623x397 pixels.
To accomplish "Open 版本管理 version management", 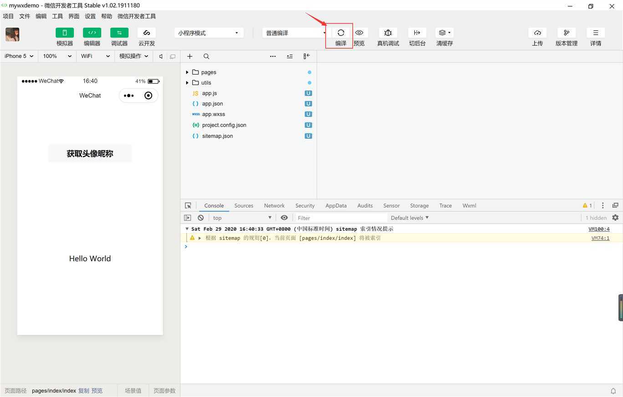I will click(x=567, y=33).
